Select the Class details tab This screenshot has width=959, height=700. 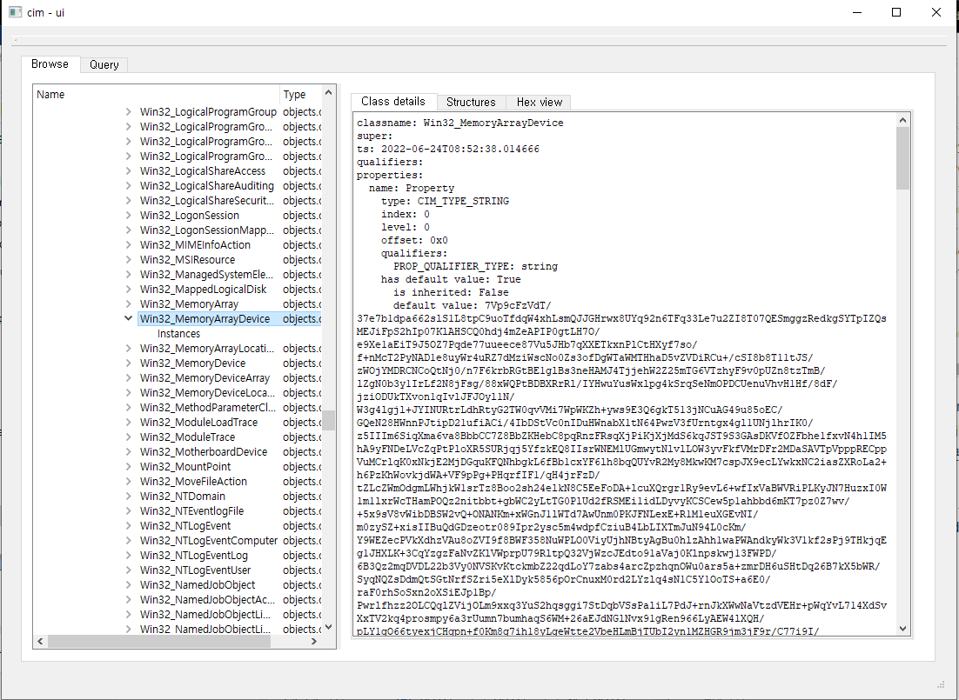tap(393, 102)
